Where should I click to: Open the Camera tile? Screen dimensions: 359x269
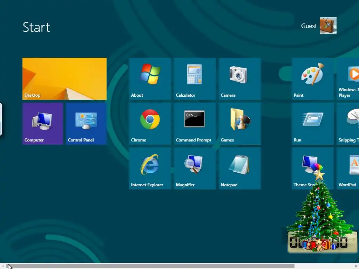(240, 79)
